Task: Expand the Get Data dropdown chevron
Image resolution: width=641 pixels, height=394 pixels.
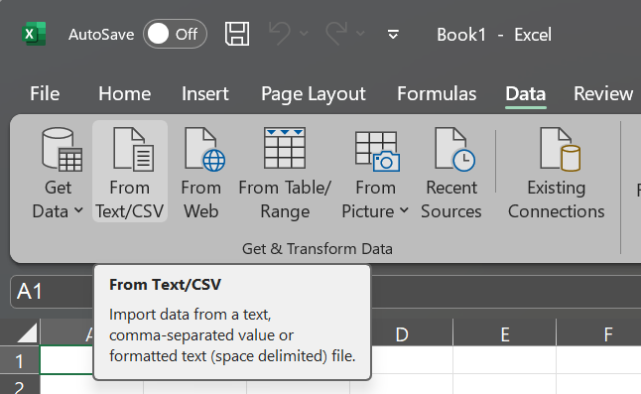Action: pos(79,210)
